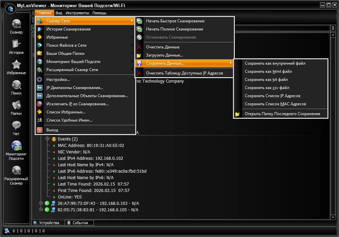
Task: Choose Сохранить Список IP Адресов
Action: point(281,96)
